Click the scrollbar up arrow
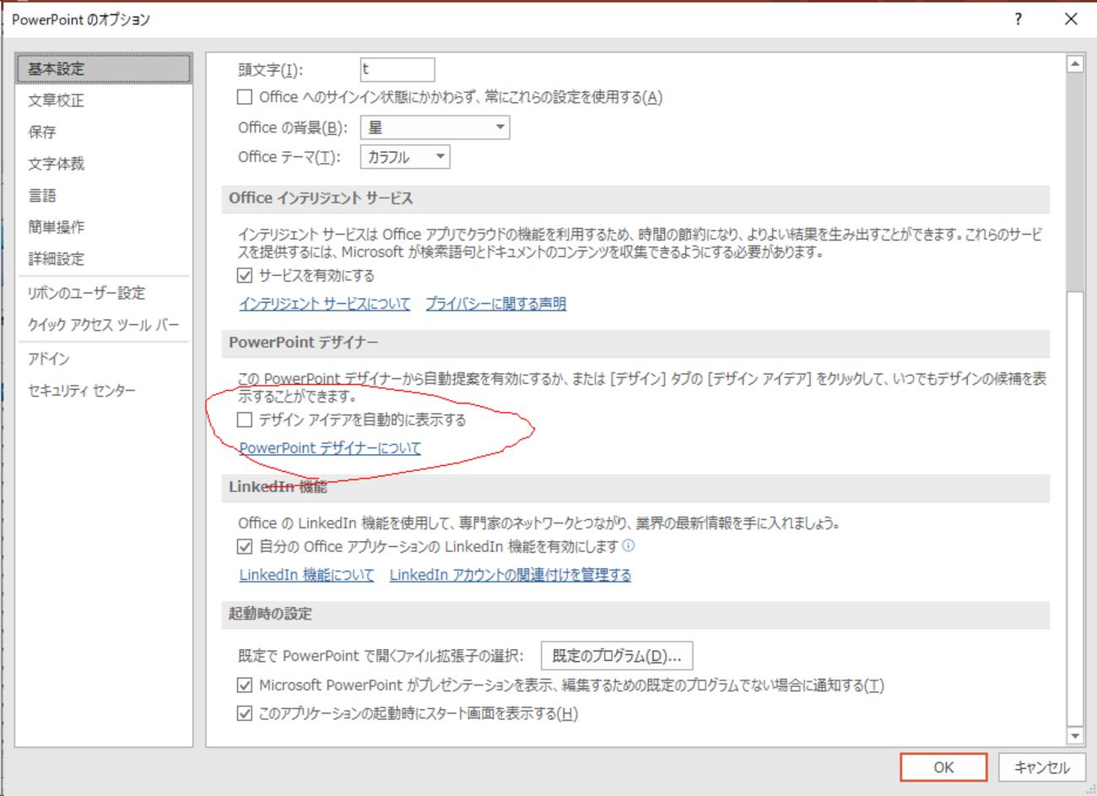Viewport: 1097px width, 796px height. [1075, 64]
